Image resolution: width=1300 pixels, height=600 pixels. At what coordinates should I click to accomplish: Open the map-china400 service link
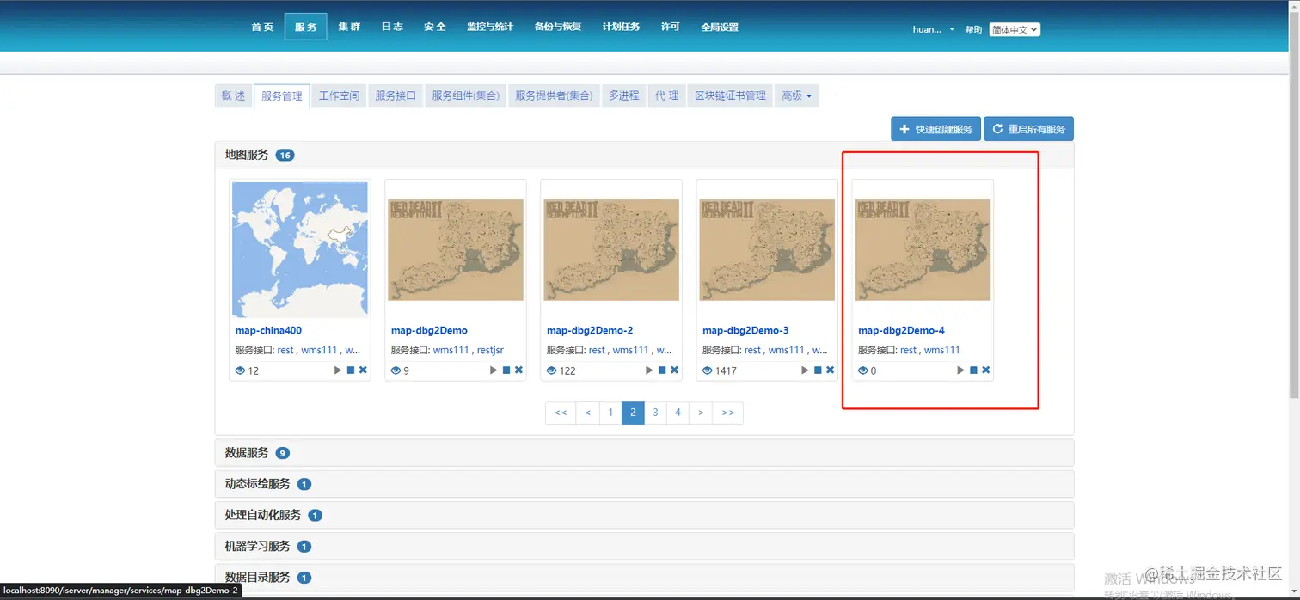click(268, 330)
